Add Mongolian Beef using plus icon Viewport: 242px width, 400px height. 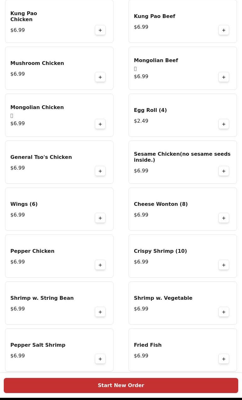pos(224,77)
